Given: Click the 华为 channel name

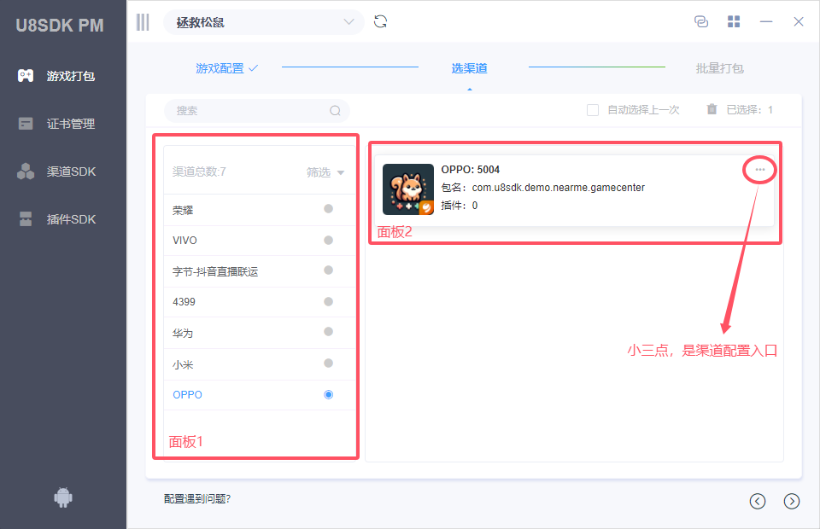Looking at the screenshot, I should click(x=183, y=333).
